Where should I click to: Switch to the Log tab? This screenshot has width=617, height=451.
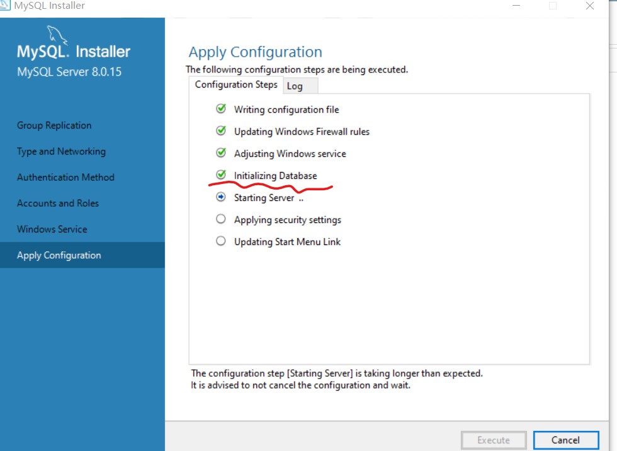[x=300, y=86]
